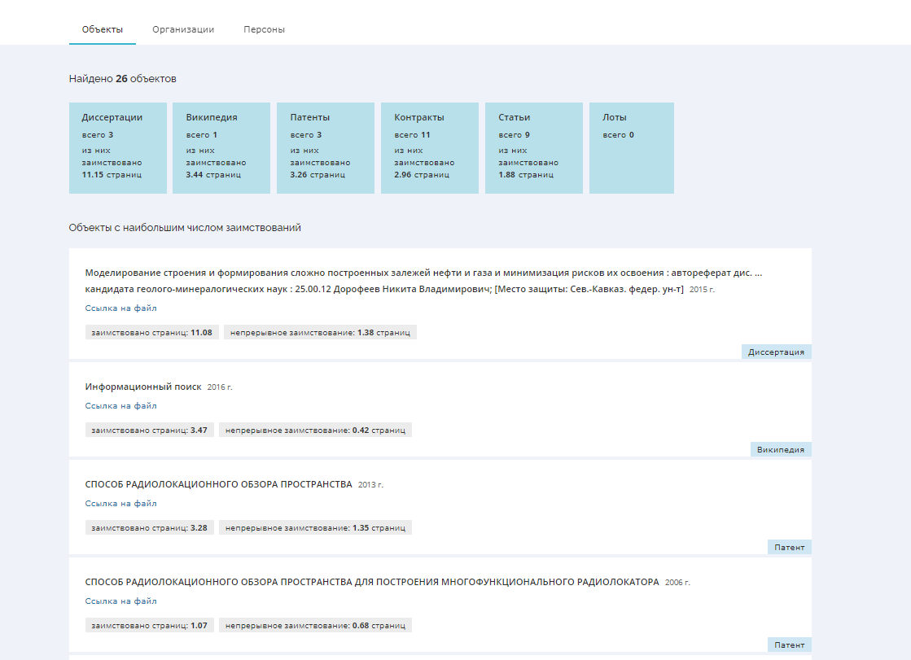Switch to the Организации tab
The width and height of the screenshot is (911, 660).
pos(183,29)
